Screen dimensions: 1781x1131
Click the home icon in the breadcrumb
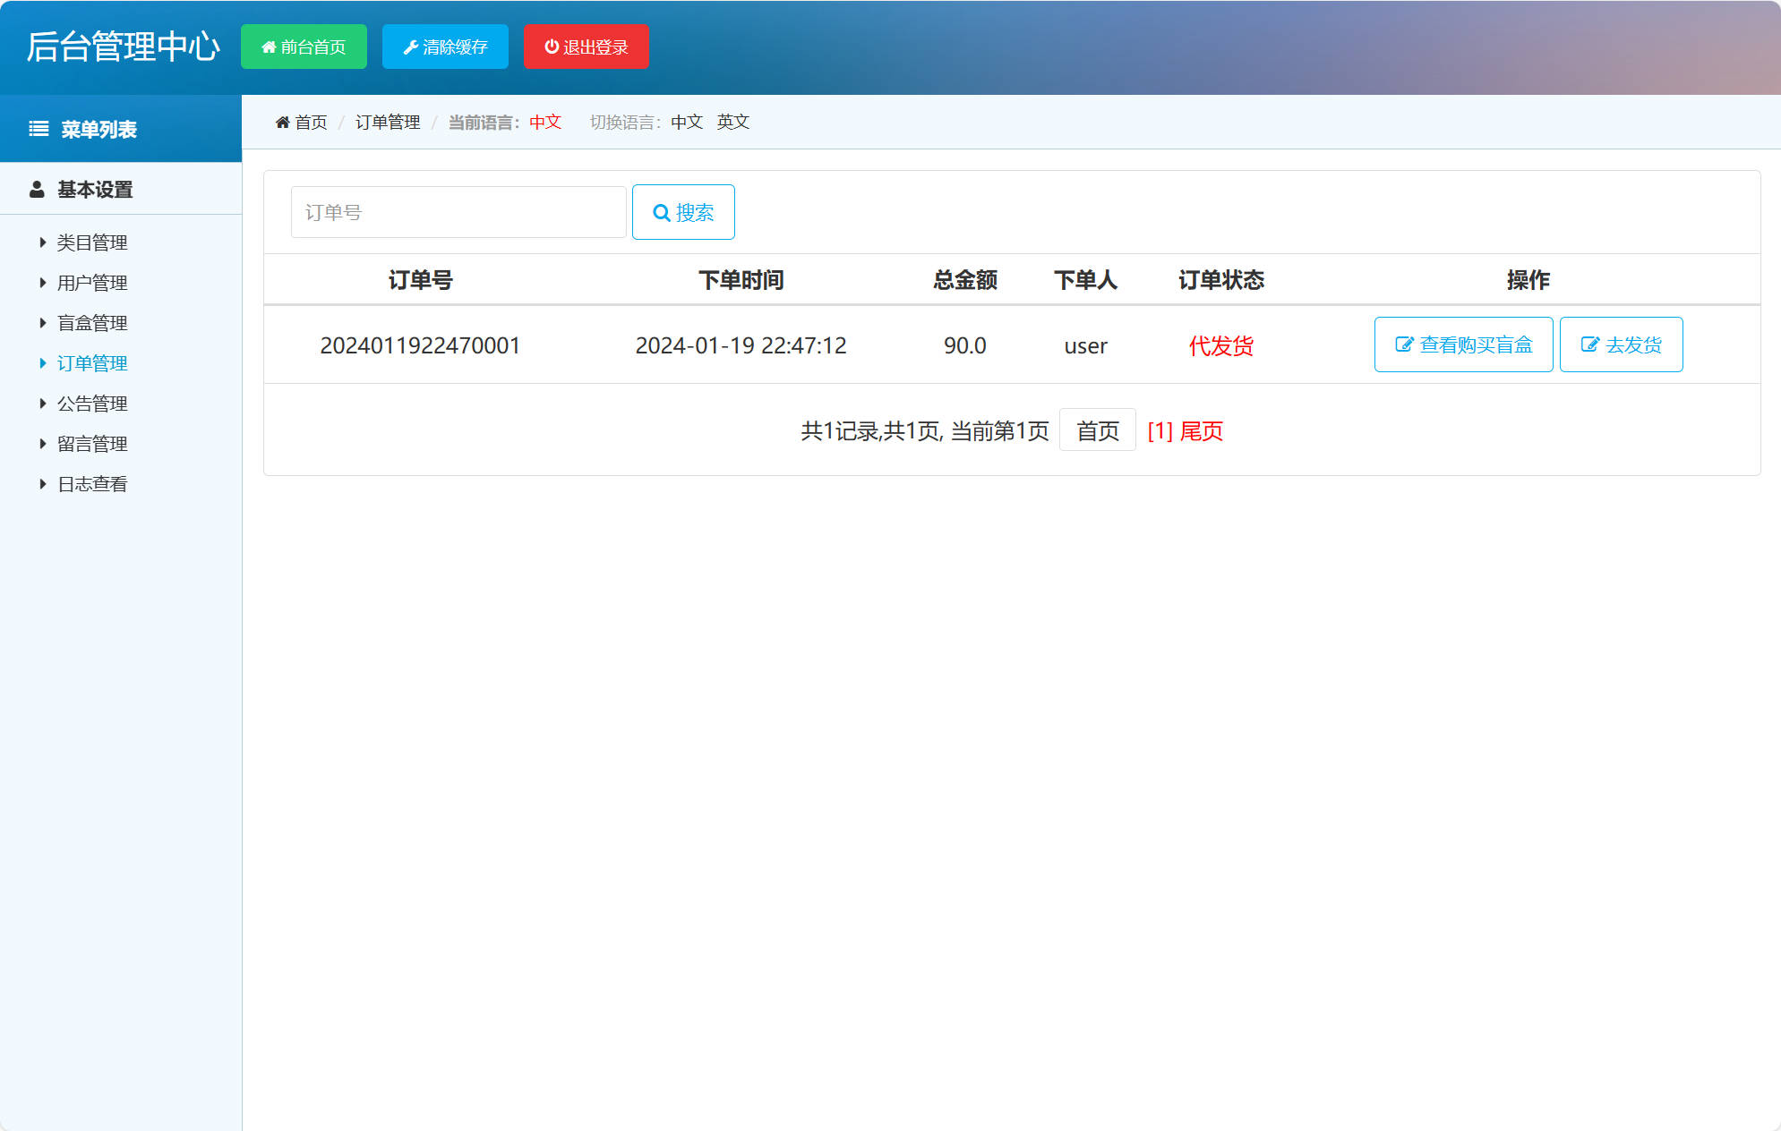tap(282, 121)
